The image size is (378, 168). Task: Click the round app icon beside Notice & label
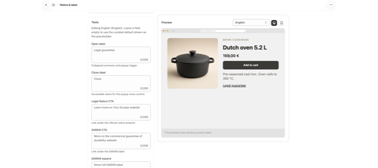53,5
